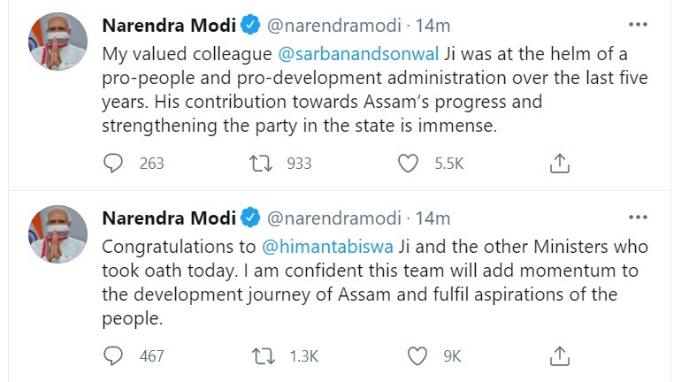Screen dimensions: 689x382
Task: Share the second tweet via share icon
Action: tap(558, 355)
